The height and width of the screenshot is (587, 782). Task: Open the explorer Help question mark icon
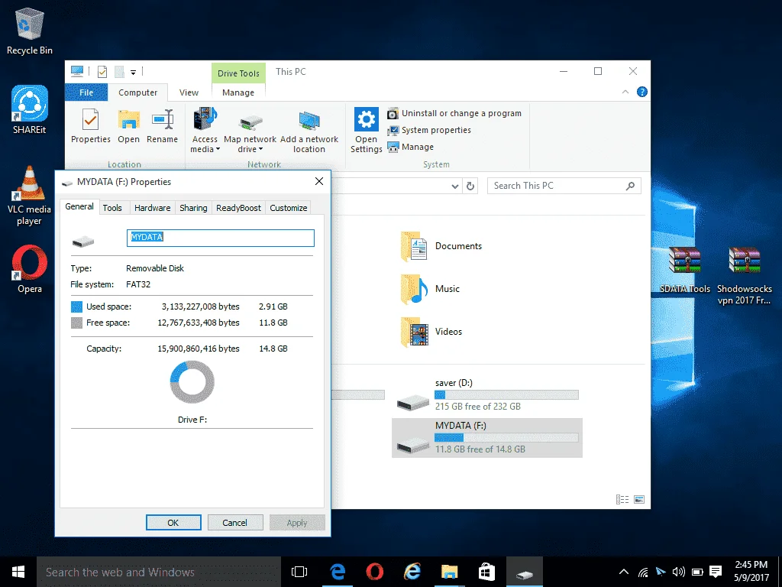(x=641, y=92)
